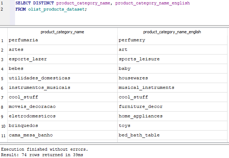Click the esporte_lazer cell
The width and height of the screenshot is (229, 158).
pyautogui.click(x=62, y=59)
